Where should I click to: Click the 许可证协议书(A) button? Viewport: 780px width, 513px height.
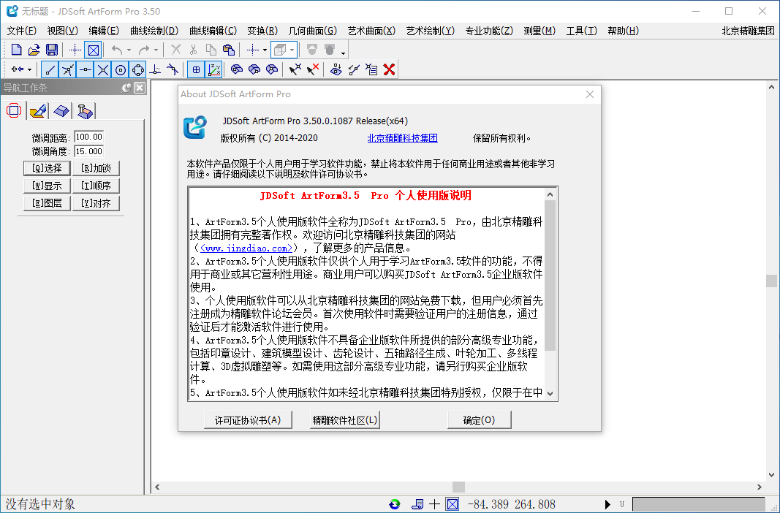tap(247, 420)
